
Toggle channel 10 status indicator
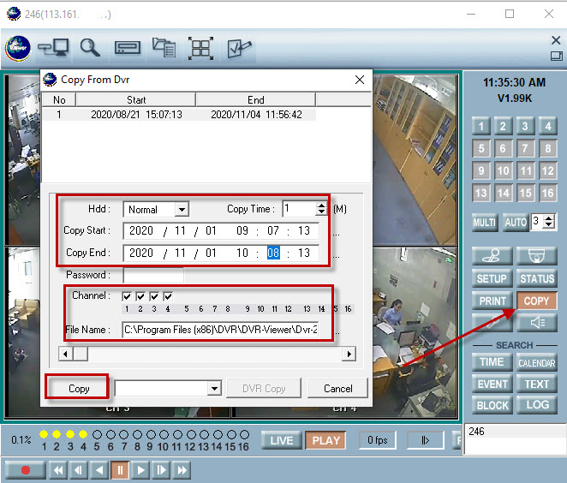pyautogui.click(x=164, y=434)
